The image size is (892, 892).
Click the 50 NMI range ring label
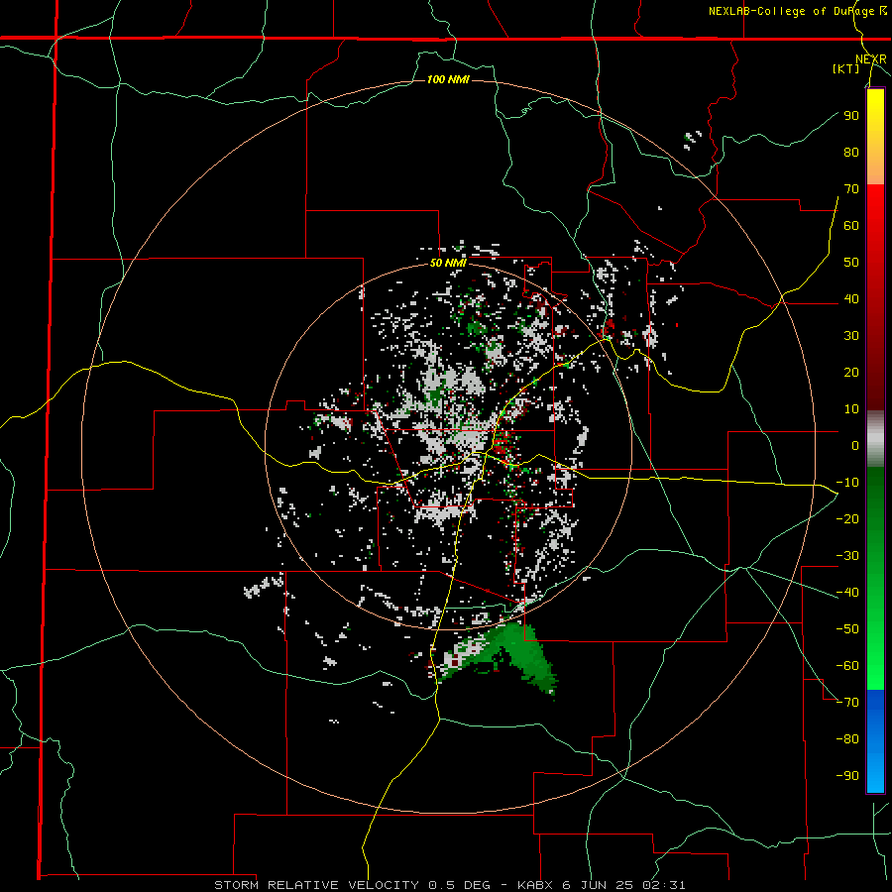coord(448,263)
